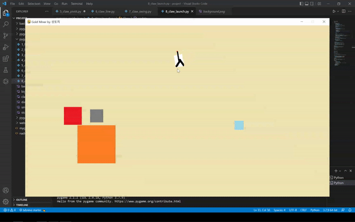Image resolution: width=355 pixels, height=222 pixels.
Task: Select the first Python terminal entry
Action: click(x=338, y=178)
